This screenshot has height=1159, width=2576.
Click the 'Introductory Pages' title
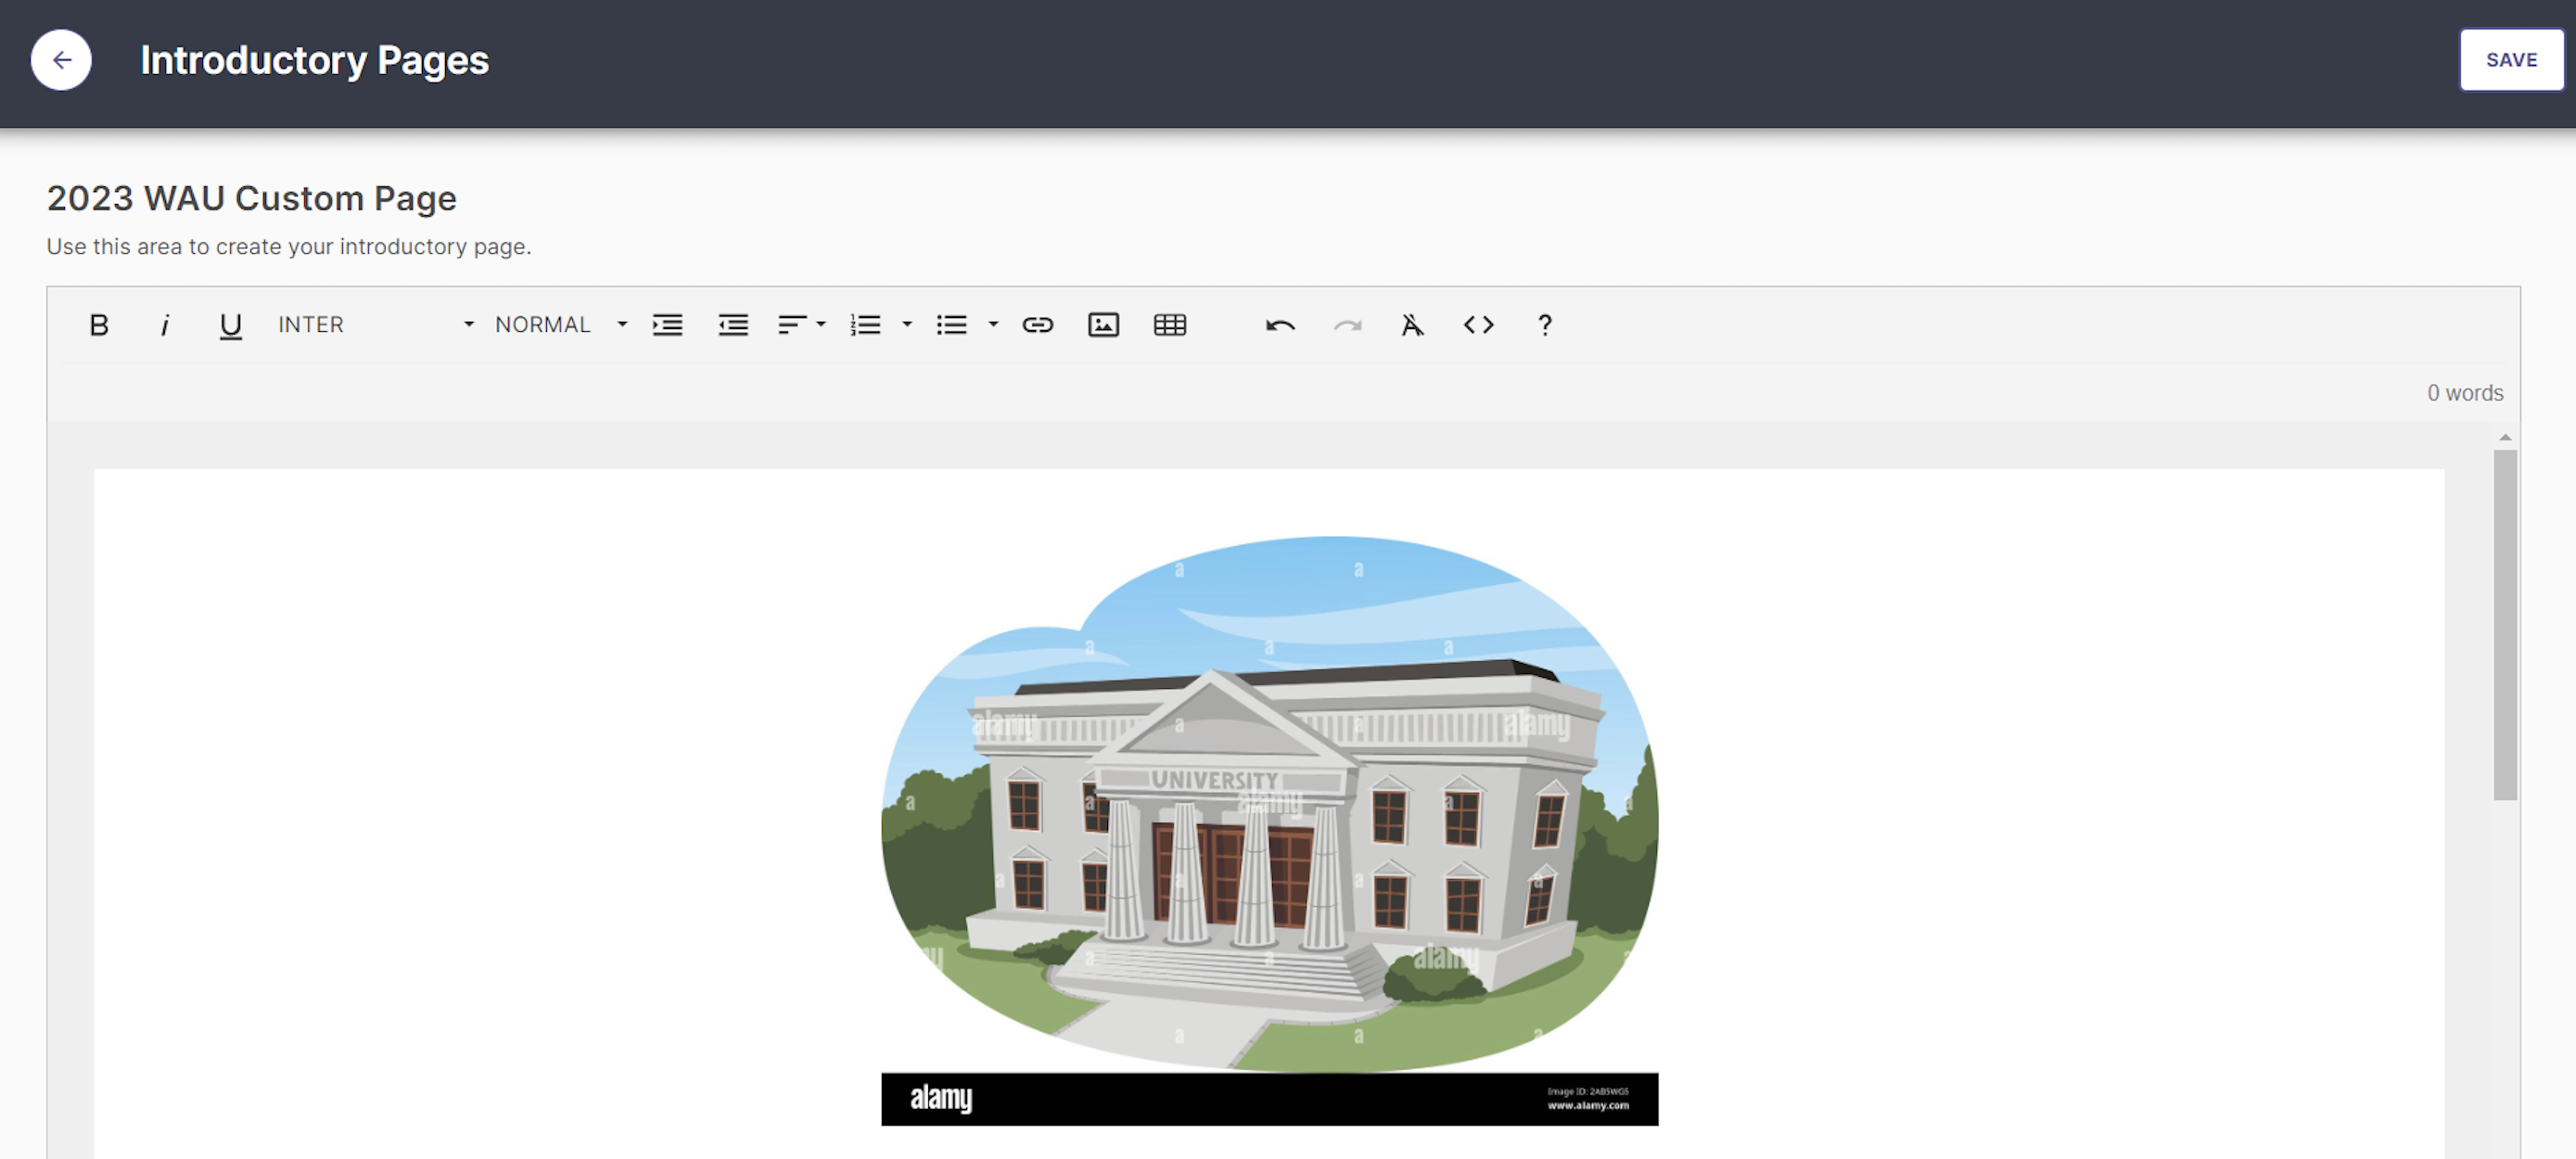315,60
